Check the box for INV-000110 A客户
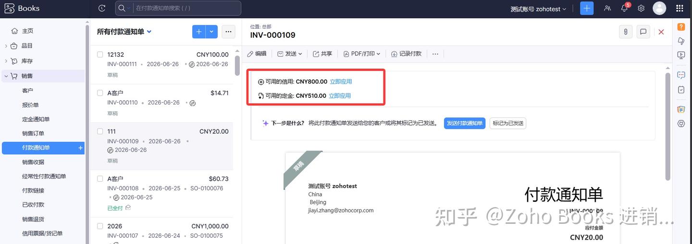692x244 pixels. pyautogui.click(x=100, y=93)
